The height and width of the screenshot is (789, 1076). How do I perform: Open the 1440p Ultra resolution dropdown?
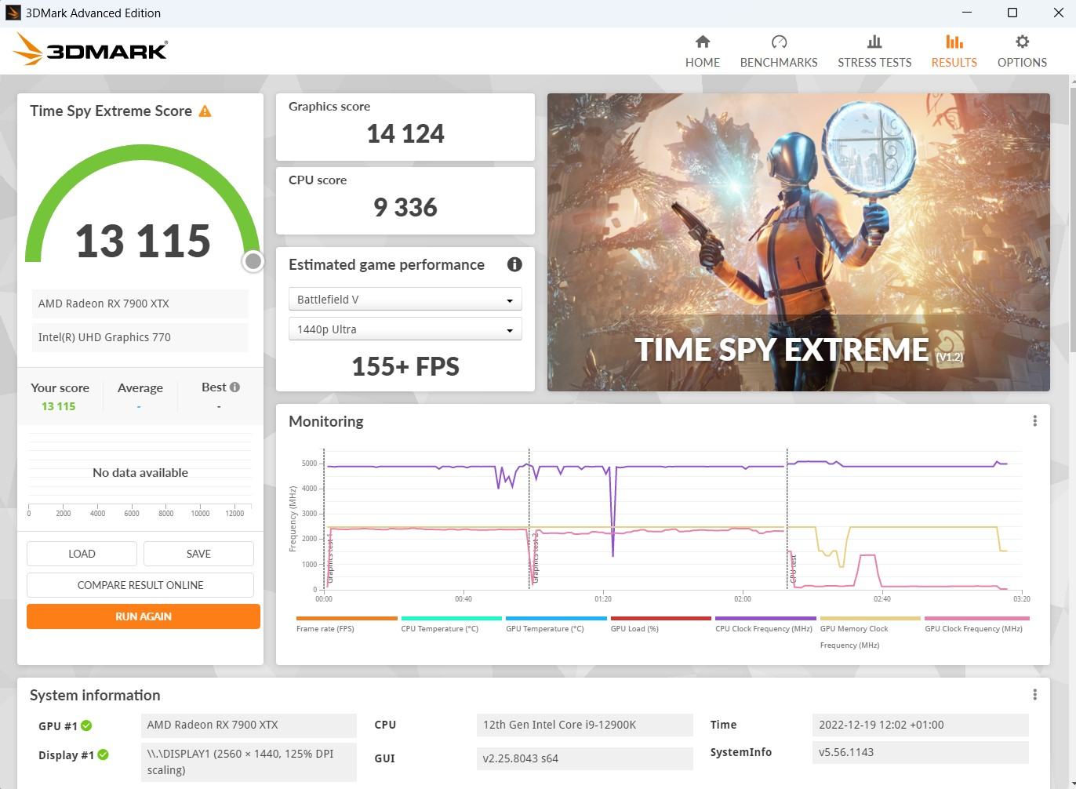point(405,329)
